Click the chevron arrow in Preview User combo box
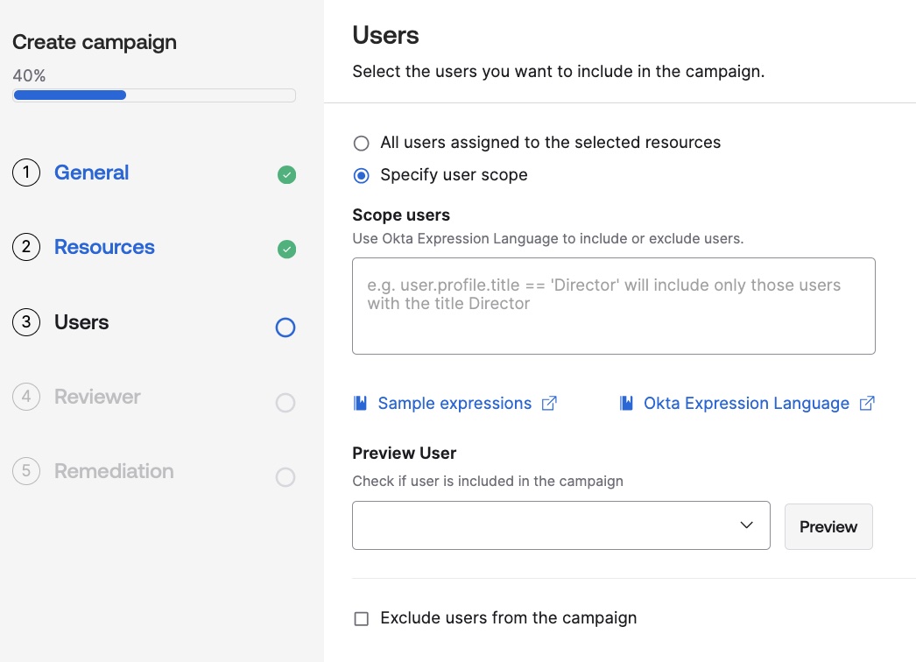The height and width of the screenshot is (662, 916). (x=747, y=525)
